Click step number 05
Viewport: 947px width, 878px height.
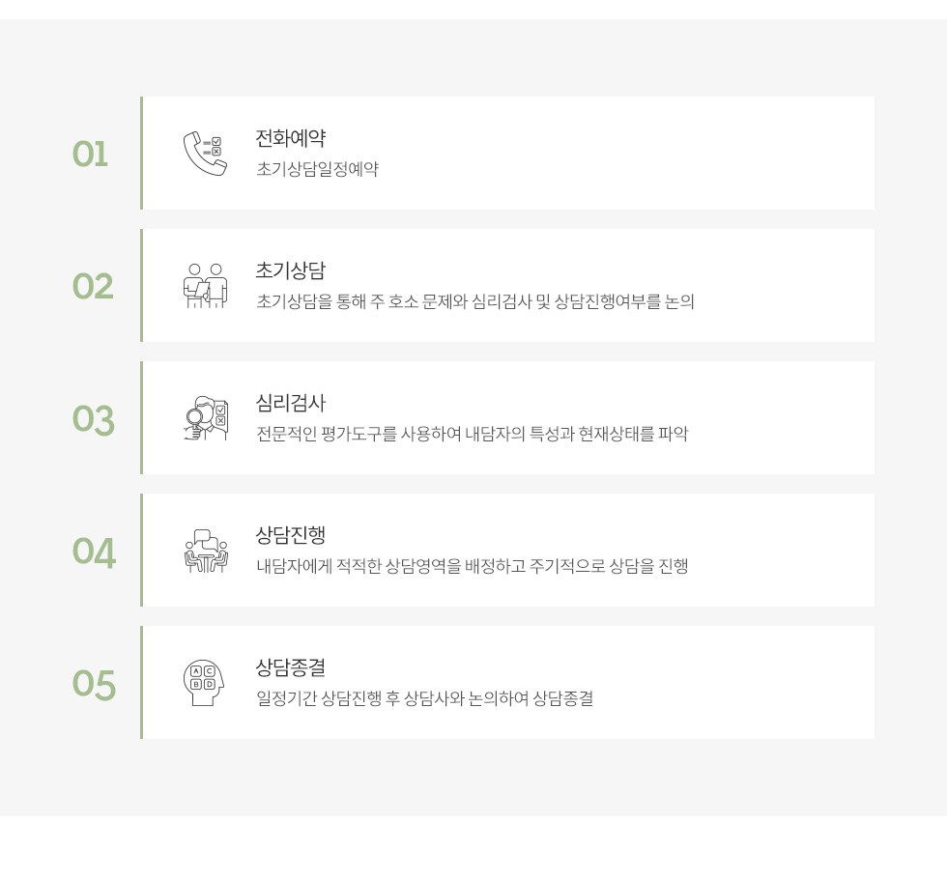coord(94,684)
